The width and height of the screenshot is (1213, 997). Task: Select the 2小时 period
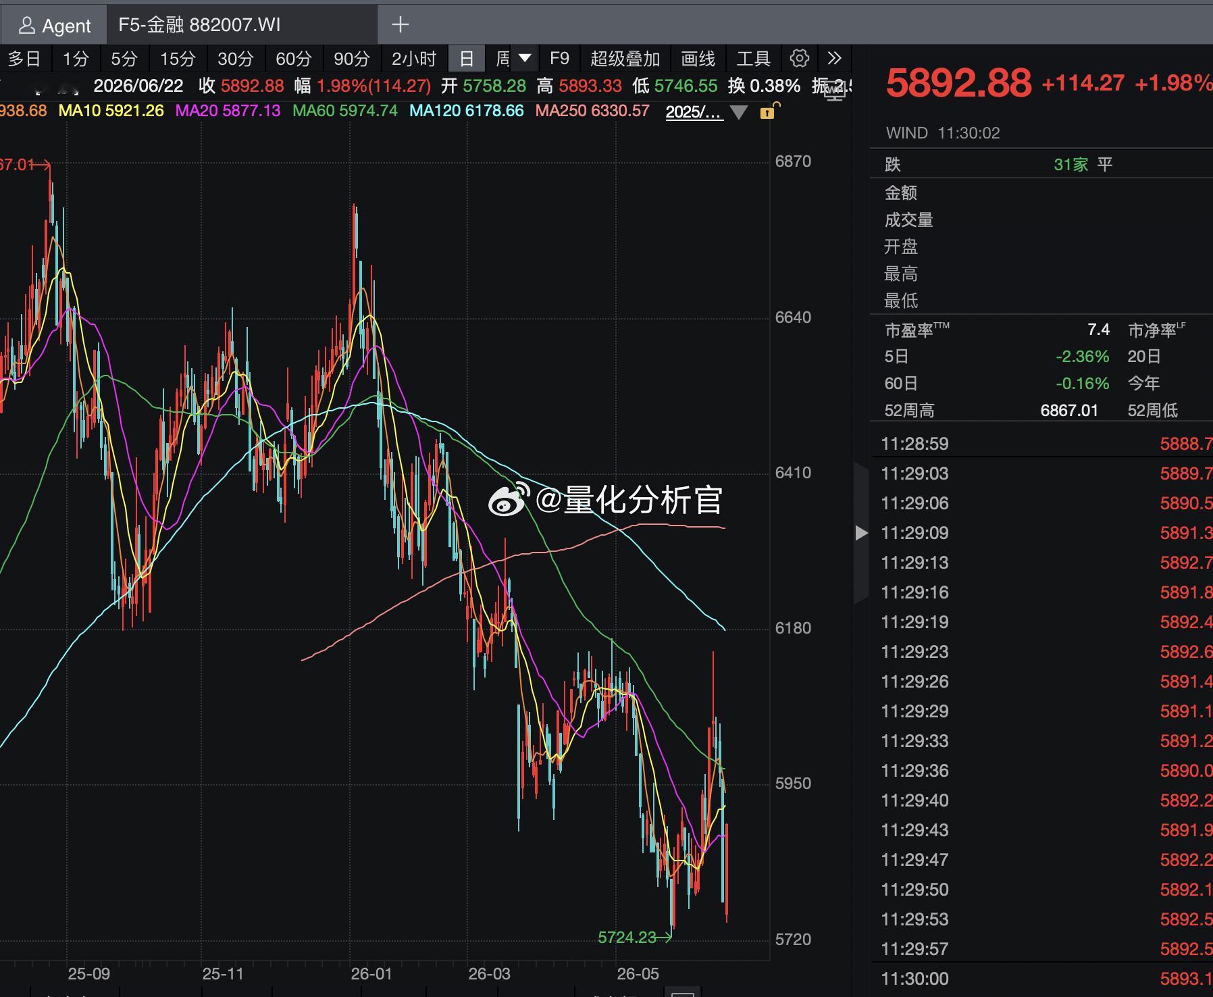414,59
